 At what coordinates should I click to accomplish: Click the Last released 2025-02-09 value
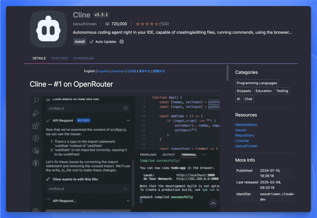pos(270,185)
